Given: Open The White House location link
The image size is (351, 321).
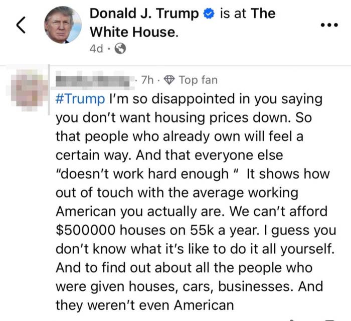Looking at the screenshot, I should click(x=133, y=32).
